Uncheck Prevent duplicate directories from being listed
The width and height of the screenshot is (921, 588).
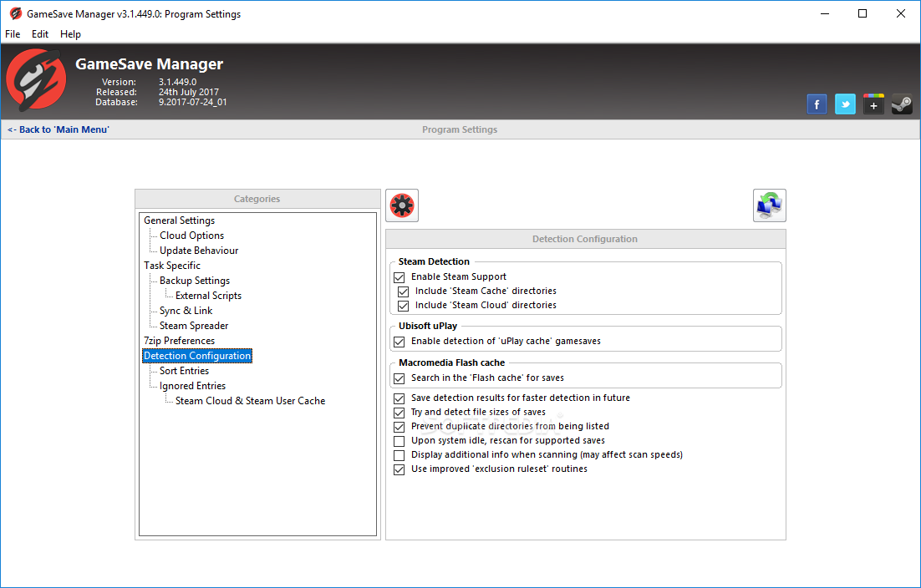tap(399, 427)
